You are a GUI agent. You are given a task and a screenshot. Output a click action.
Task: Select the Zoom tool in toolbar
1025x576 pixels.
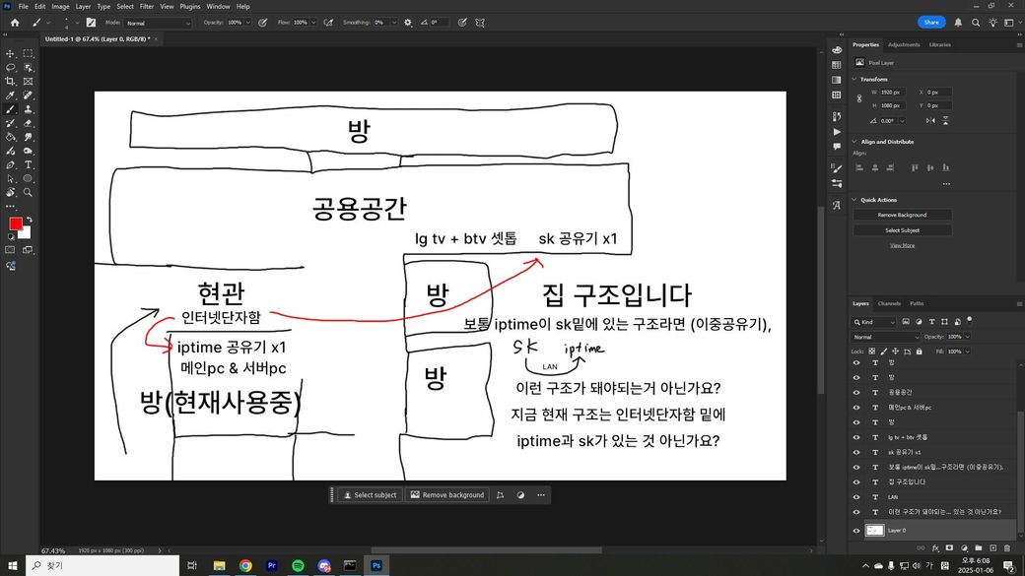[x=28, y=192]
